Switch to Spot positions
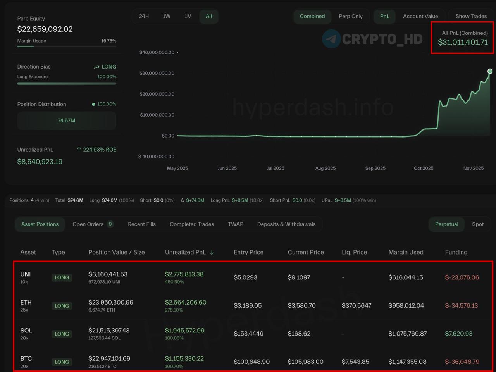The height and width of the screenshot is (372, 496). tap(478, 224)
